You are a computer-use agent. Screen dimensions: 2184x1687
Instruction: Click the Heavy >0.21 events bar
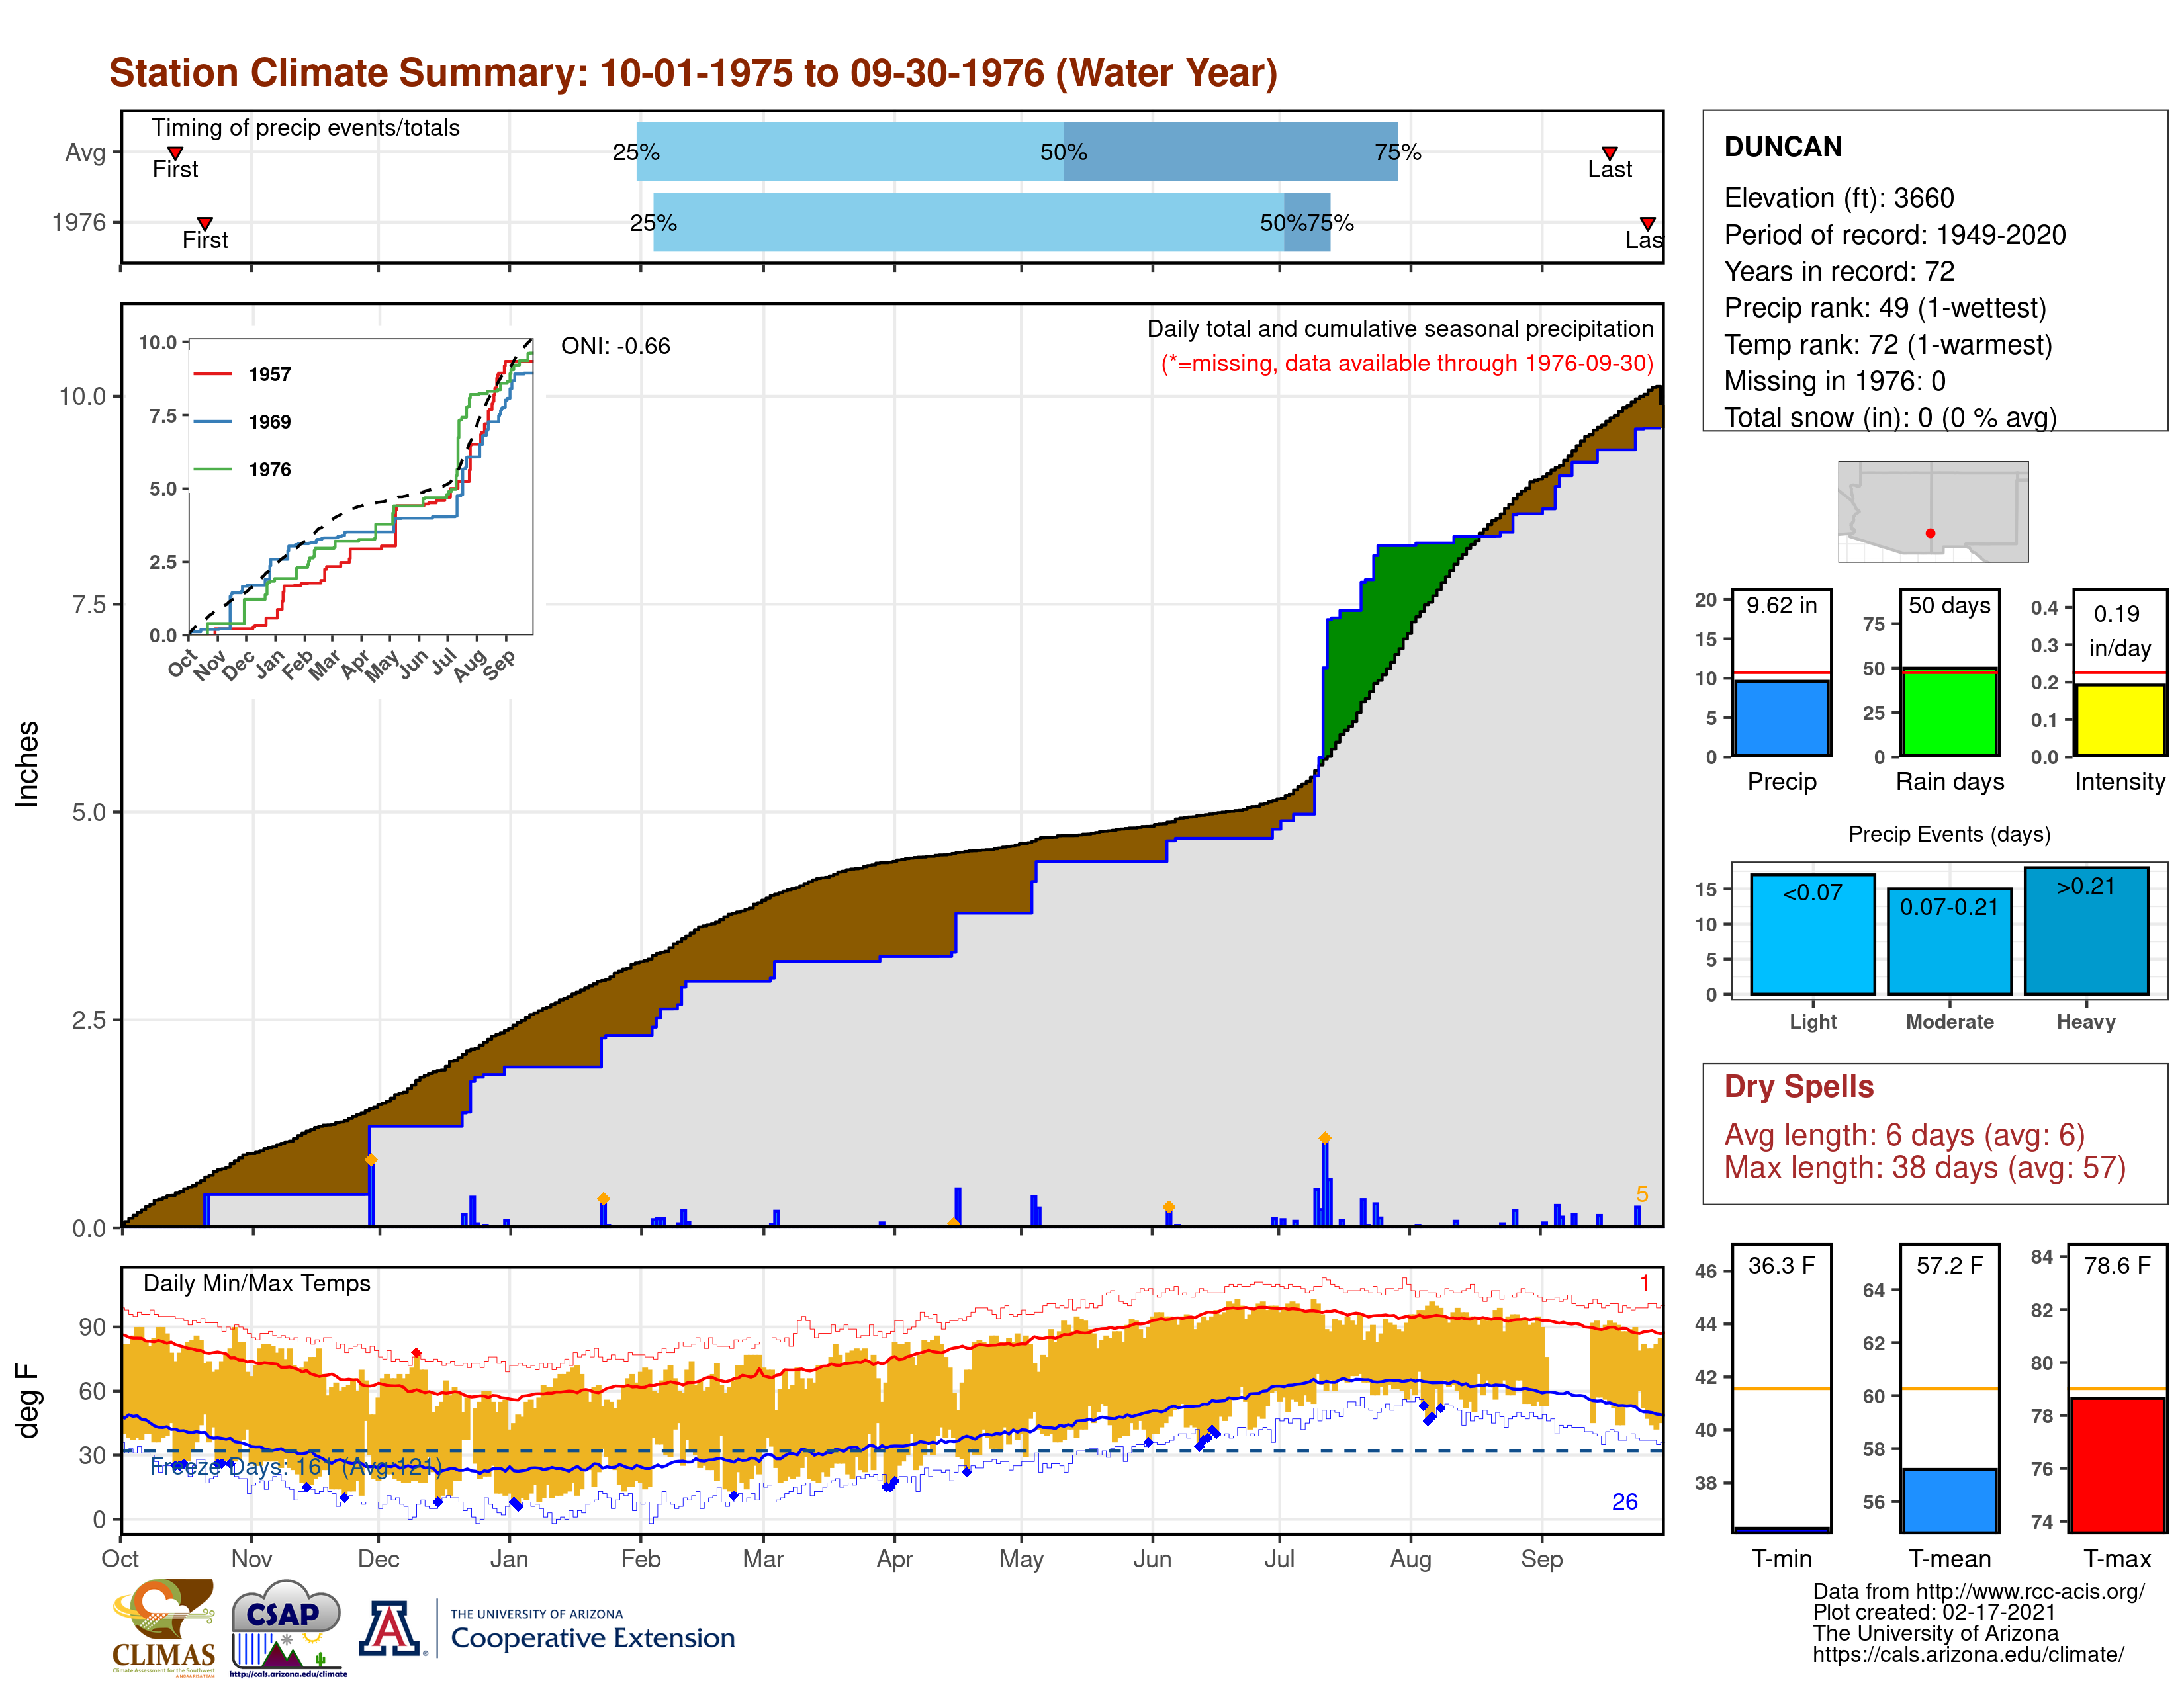pos(2086,930)
